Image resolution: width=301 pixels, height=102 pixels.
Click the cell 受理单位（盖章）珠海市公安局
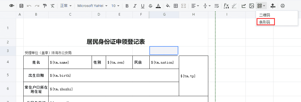tap(78, 51)
